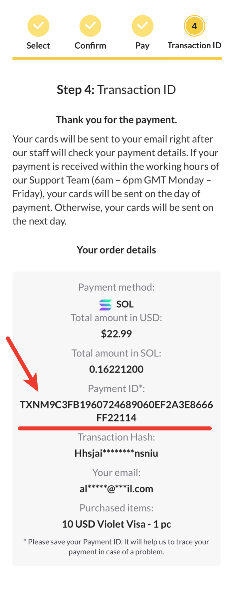
Task: Open the Confirm step label
Action: coord(90,46)
